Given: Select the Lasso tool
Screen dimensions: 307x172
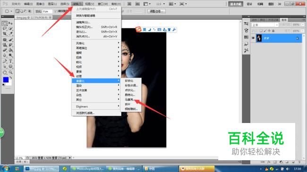Looking at the screenshot, I should 5,29.
